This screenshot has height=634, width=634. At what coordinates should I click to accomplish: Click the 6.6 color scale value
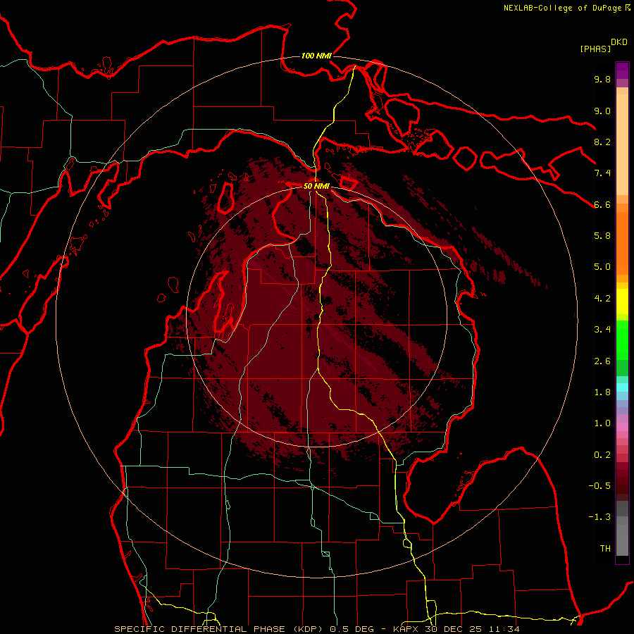(x=602, y=204)
